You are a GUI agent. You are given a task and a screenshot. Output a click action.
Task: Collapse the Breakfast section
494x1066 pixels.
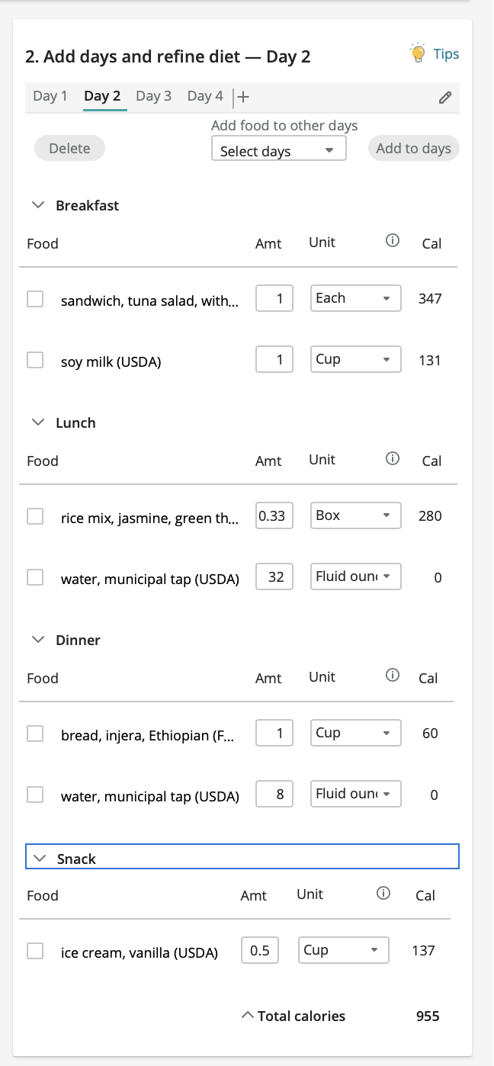[37, 205]
